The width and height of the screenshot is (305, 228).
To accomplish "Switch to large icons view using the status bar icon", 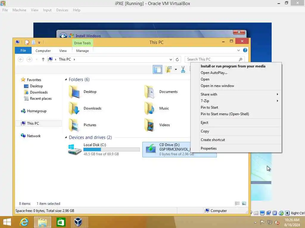I will point(244,203).
